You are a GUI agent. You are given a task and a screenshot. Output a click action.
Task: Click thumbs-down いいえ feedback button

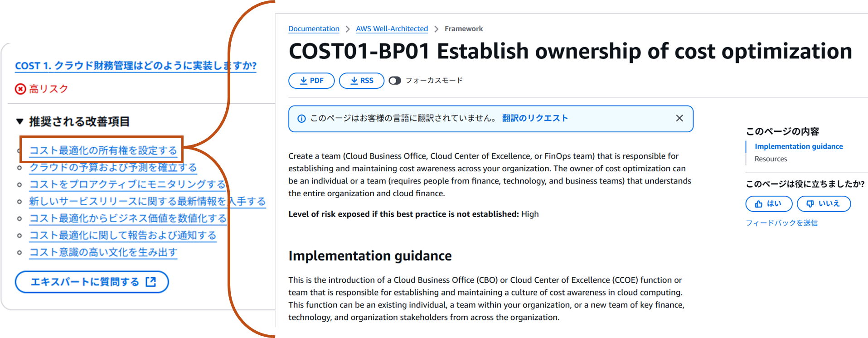[x=823, y=204]
